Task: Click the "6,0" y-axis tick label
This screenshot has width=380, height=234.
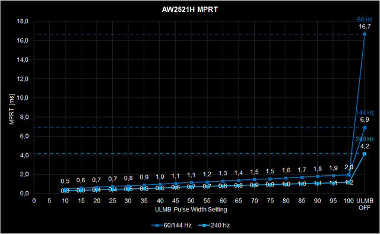Action: pos(24,136)
